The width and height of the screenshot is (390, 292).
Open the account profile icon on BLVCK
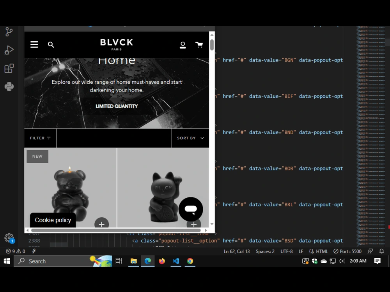tap(183, 45)
